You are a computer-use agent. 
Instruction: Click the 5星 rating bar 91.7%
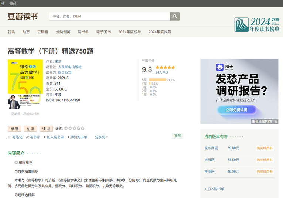click(x=157, y=80)
